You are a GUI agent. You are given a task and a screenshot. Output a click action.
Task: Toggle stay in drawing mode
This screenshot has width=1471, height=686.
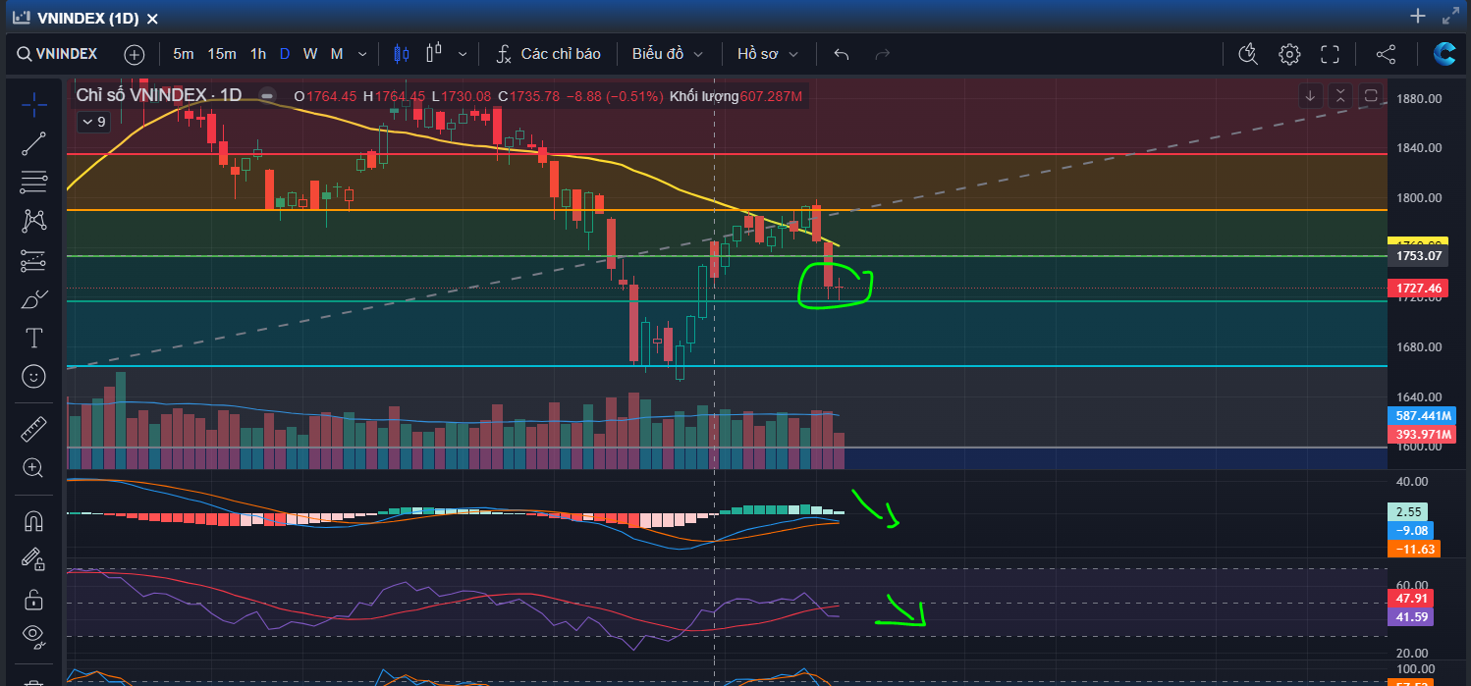33,559
